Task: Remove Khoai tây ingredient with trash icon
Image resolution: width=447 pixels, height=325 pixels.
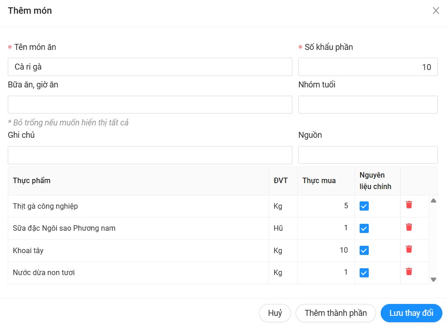Action: 409,249
